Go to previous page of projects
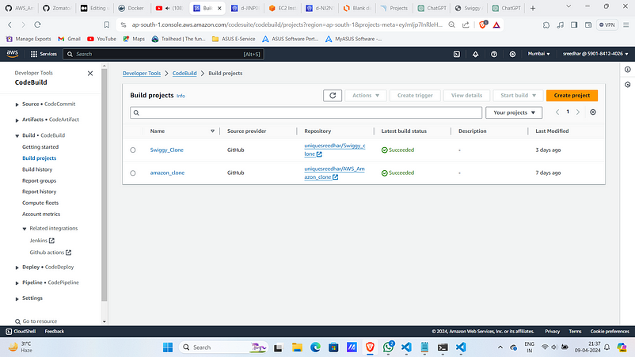 point(557,112)
